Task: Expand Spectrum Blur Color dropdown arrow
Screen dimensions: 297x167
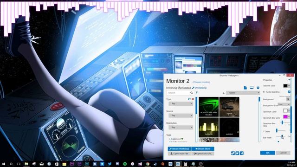Action: [x=289, y=116]
